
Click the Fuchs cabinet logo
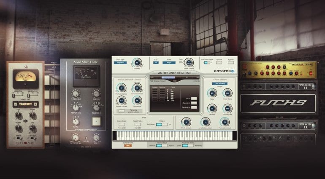click(278, 103)
